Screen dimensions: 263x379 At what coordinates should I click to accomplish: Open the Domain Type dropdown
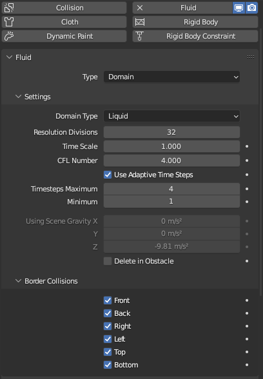coord(171,116)
